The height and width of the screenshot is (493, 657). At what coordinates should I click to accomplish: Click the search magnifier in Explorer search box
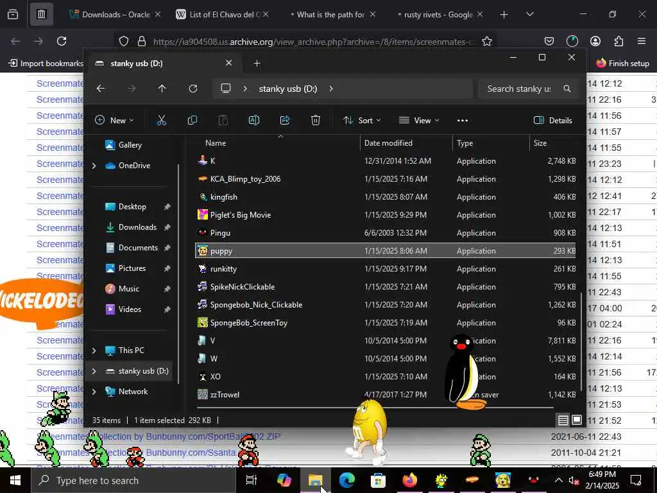pyautogui.click(x=567, y=89)
